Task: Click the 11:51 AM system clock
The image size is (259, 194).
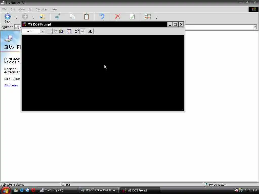Action: point(251,190)
